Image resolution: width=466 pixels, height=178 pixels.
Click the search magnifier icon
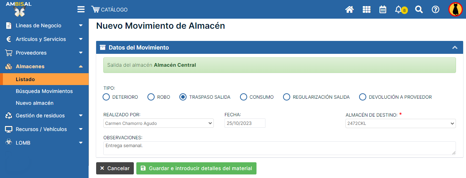[x=419, y=10]
